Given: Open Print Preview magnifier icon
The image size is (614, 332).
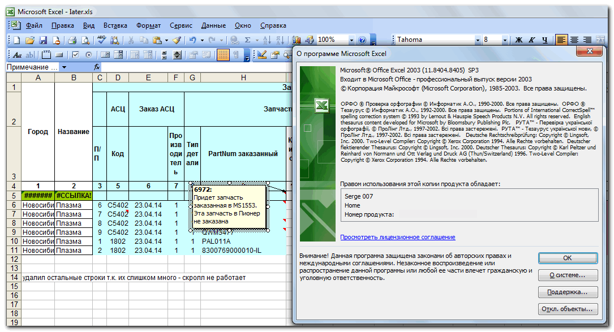Looking at the screenshot, I should coord(85,40).
